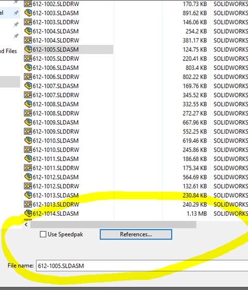Select file name 612-1003.SLDASM
This screenshot has width=248, height=290.
click(56, 13)
